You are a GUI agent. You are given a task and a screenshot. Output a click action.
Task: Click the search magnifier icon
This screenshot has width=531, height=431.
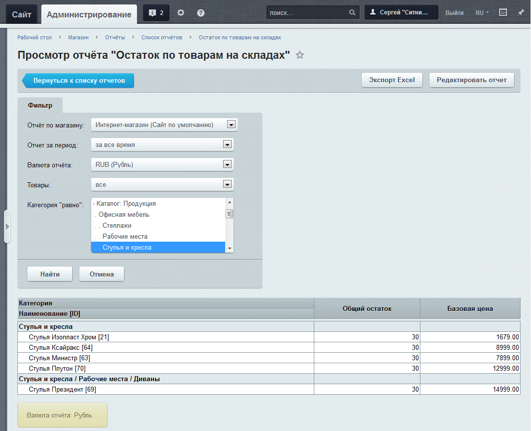click(352, 13)
